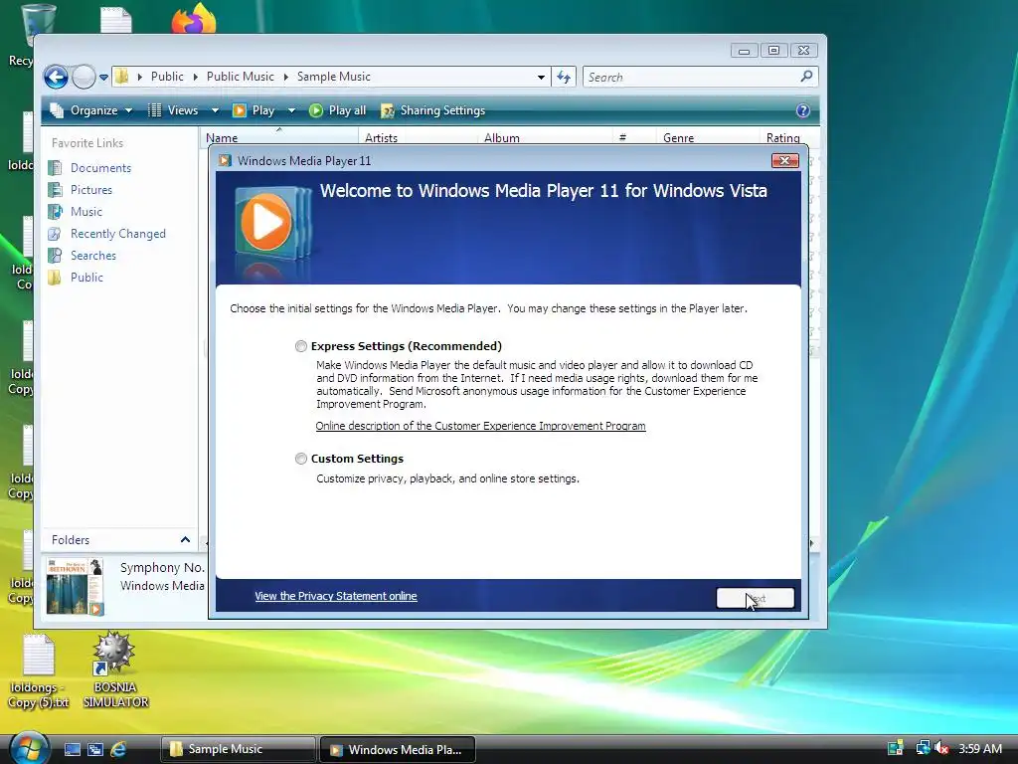Click the Public folder icon in sidebar
This screenshot has height=764, width=1018.
56,278
